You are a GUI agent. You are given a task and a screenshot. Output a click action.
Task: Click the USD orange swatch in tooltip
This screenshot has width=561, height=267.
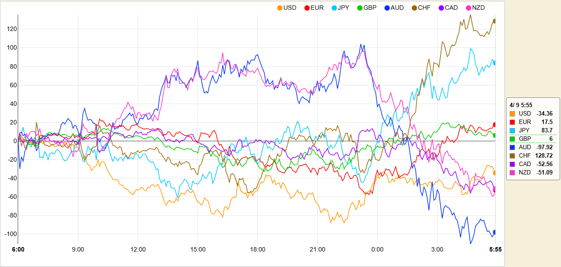pos(513,114)
